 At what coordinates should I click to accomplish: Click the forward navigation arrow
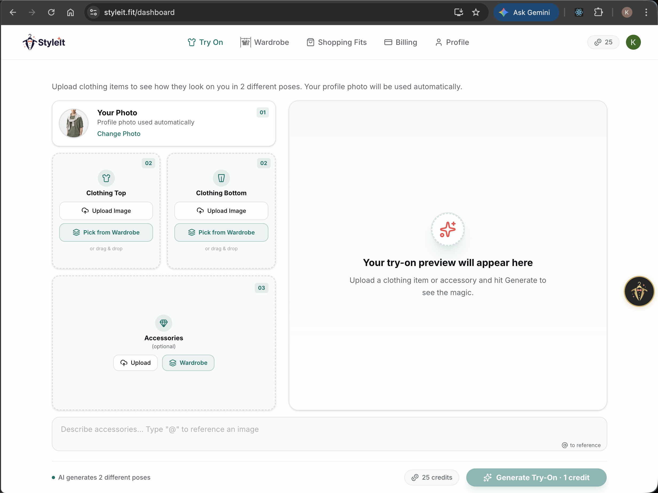pyautogui.click(x=32, y=12)
